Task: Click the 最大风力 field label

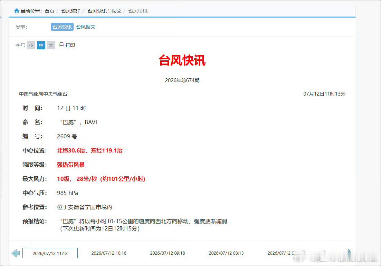Action: [x=35, y=179]
